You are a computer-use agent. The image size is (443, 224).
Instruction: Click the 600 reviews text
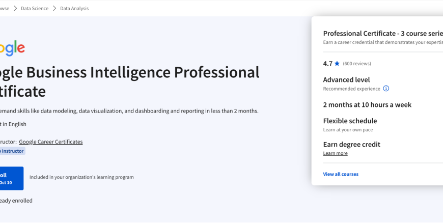pyautogui.click(x=357, y=64)
